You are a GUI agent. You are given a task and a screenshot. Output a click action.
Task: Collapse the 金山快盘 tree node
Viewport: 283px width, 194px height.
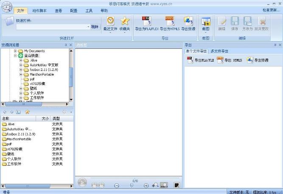(15, 56)
